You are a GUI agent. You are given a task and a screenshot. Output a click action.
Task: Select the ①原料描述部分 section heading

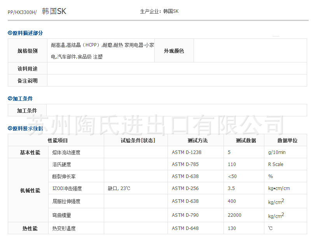(x=25, y=33)
